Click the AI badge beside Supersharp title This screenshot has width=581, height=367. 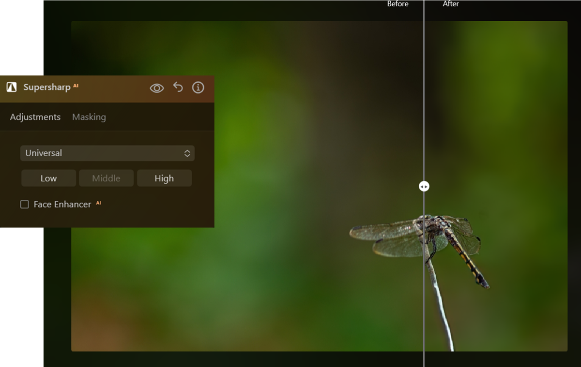click(x=76, y=86)
